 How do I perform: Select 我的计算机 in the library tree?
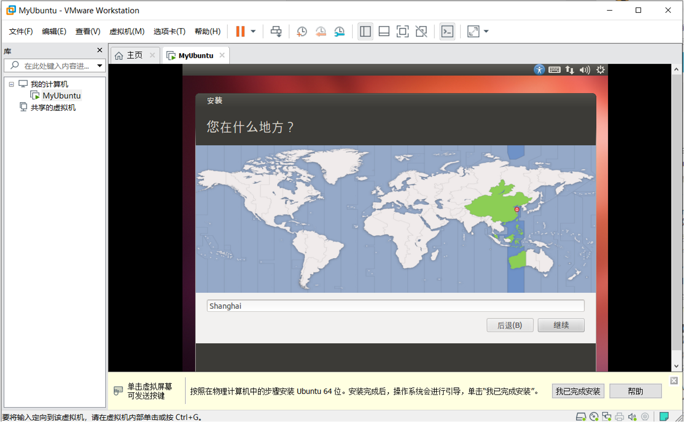[49, 84]
